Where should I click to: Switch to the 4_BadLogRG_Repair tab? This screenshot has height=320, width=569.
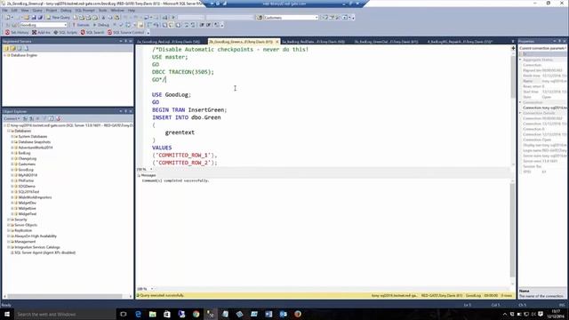[x=460, y=42]
